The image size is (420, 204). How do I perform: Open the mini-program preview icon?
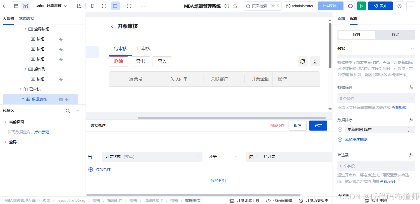(x=104, y=6)
